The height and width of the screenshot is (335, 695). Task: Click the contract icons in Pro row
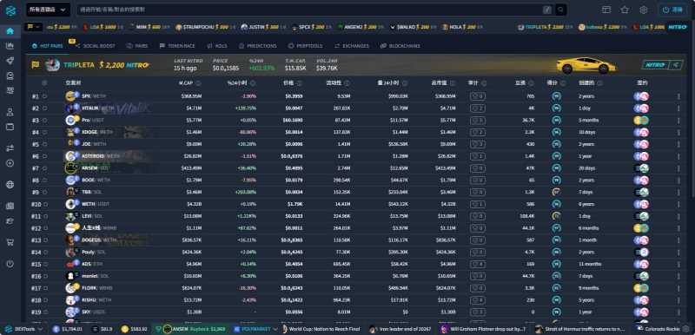pos(641,120)
